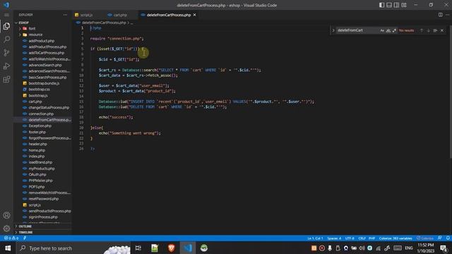Open signInProcess.php in explorer

click(43, 217)
